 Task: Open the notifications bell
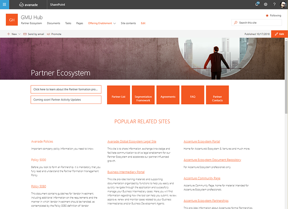pos(257,4)
